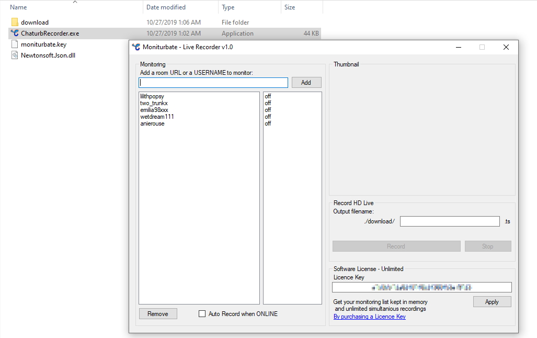Click the Apply licence button

[x=492, y=302]
